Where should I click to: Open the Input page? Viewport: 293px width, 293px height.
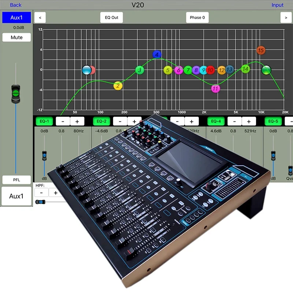[x=277, y=5]
